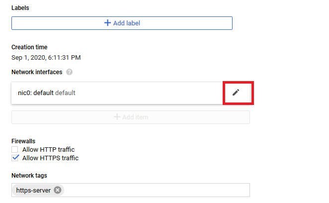The height and width of the screenshot is (203, 329).
Task: Click the plus icon beside Add item
Action: click(x=117, y=117)
